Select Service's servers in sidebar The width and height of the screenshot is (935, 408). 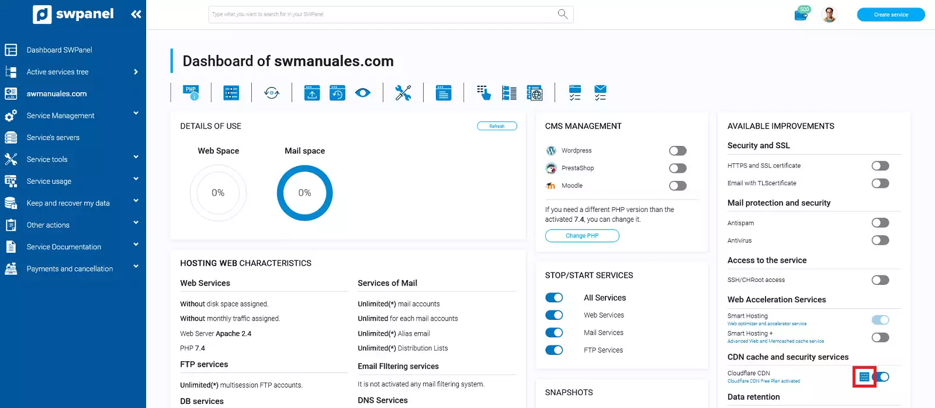[x=53, y=138]
